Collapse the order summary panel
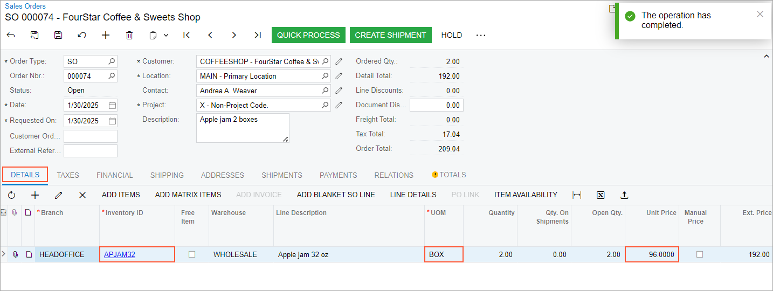The image size is (773, 291). coord(765,56)
